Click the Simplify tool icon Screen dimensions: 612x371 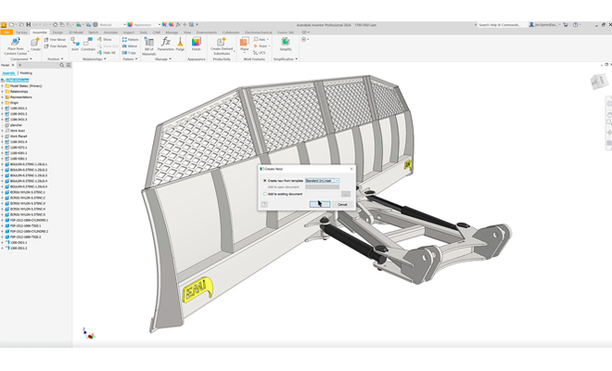[x=286, y=43]
